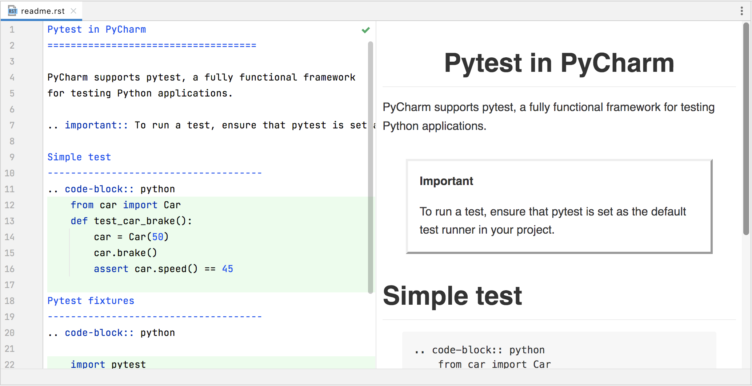
Task: Click the number 50 in Car(50)
Action: click(x=157, y=237)
